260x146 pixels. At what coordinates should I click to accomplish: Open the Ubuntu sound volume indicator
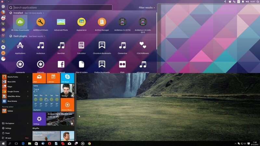(247, 2)
